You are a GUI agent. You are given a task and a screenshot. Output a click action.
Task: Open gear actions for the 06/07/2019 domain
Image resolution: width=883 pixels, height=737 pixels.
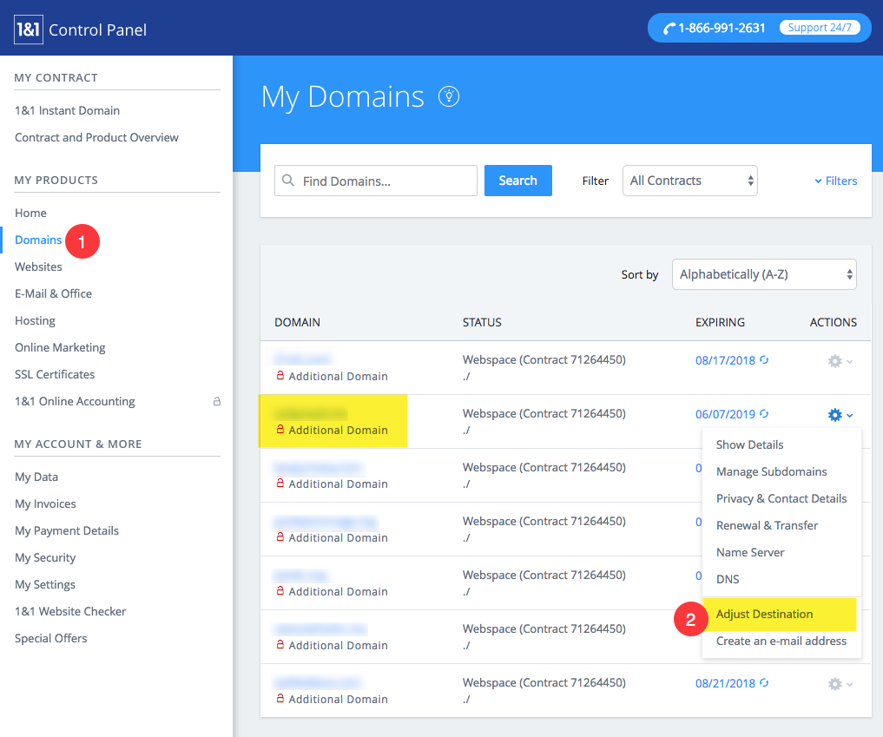(x=834, y=415)
